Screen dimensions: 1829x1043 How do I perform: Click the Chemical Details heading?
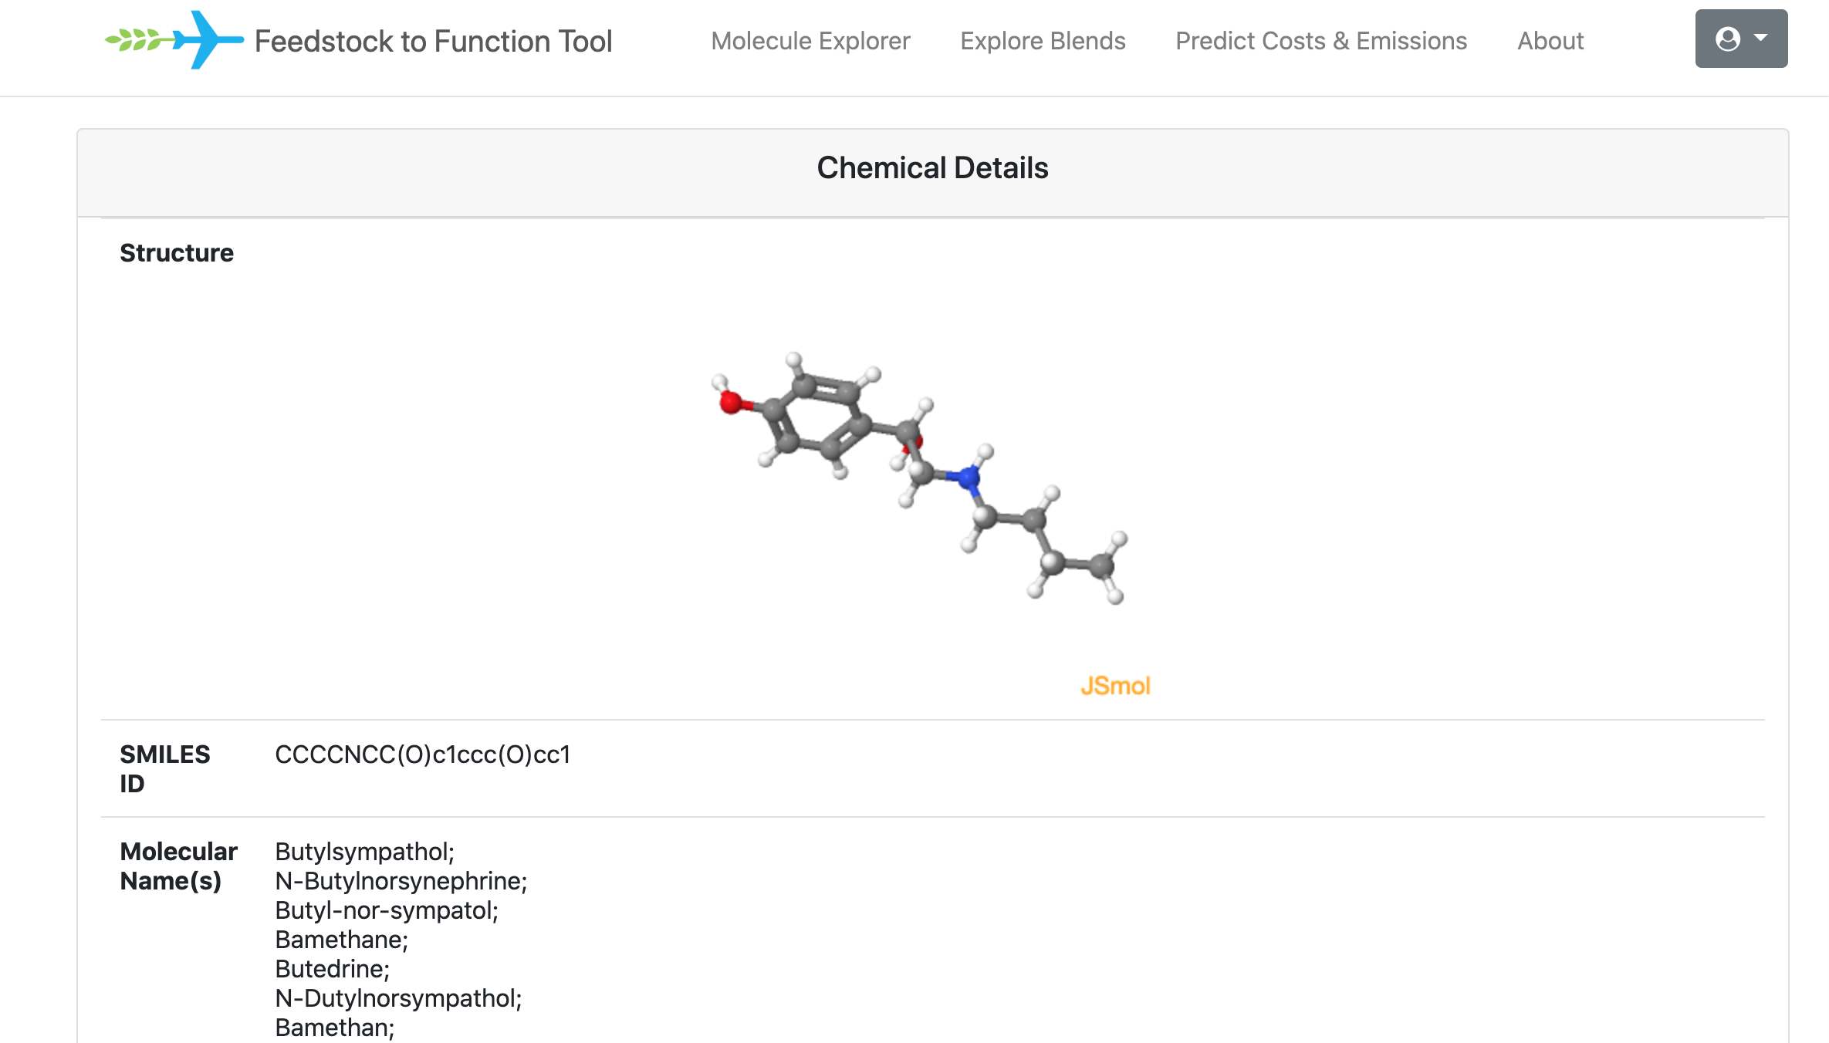[x=932, y=168]
